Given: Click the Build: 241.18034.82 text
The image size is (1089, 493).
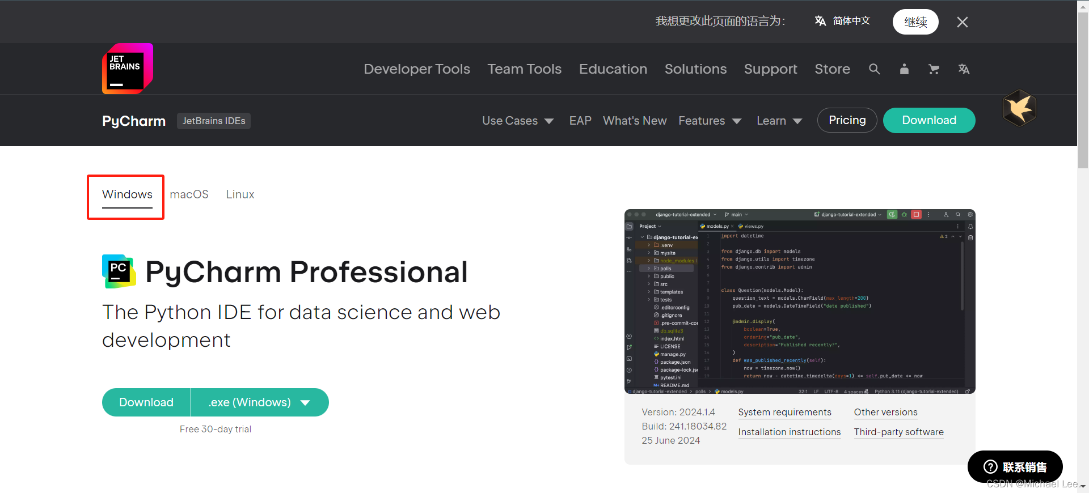Looking at the screenshot, I should coord(684,426).
